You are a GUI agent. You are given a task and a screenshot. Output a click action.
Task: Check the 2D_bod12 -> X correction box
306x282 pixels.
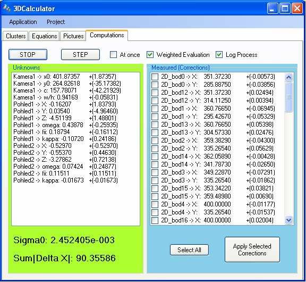coord(155,93)
